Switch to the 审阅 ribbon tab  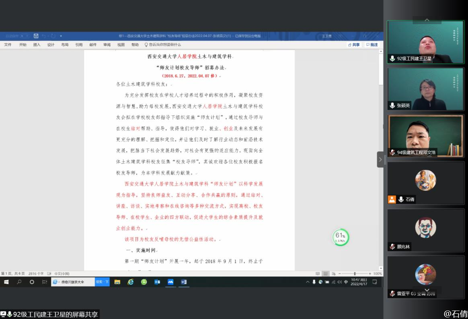click(x=107, y=45)
